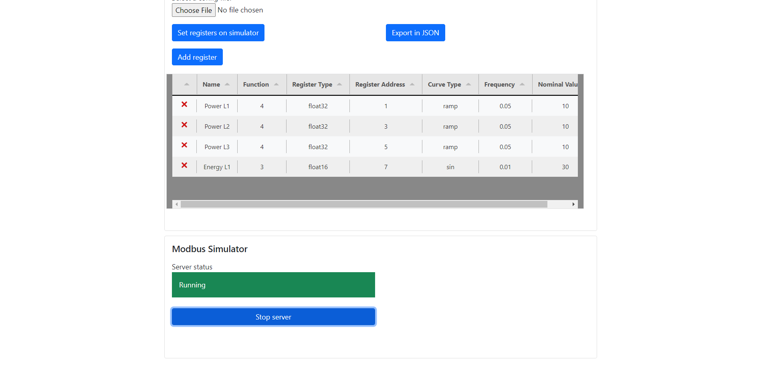Image resolution: width=761 pixels, height=376 pixels.
Task: Sort table by Curve Type arrow icon
Action: [x=468, y=84]
